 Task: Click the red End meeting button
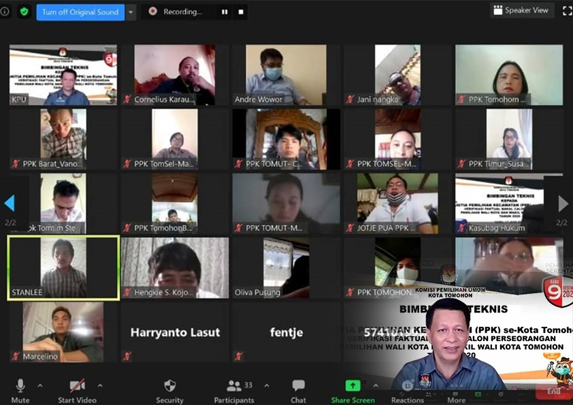tap(553, 391)
